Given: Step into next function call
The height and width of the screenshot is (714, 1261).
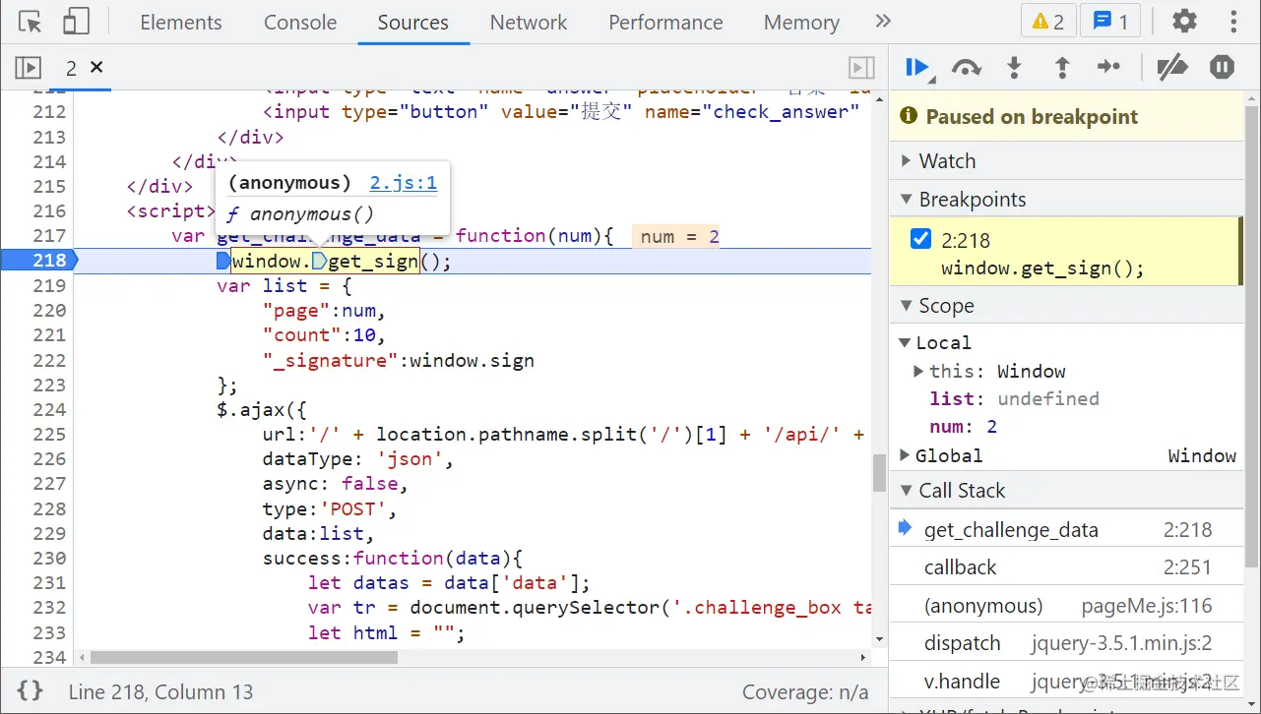Looking at the screenshot, I should tap(1014, 68).
